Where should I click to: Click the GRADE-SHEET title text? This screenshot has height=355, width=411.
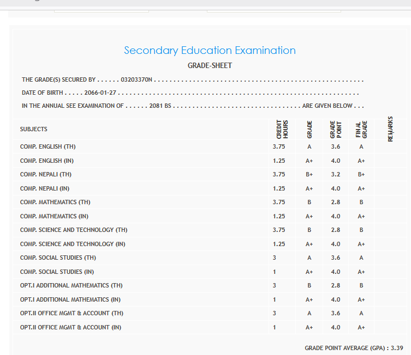[210, 66]
